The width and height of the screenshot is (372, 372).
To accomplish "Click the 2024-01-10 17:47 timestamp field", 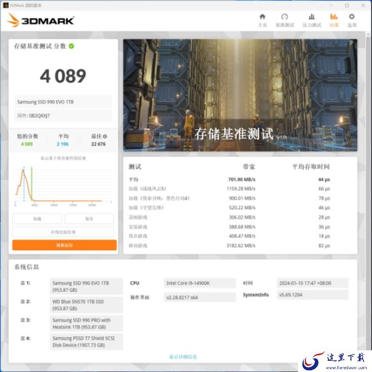I will [x=313, y=283].
